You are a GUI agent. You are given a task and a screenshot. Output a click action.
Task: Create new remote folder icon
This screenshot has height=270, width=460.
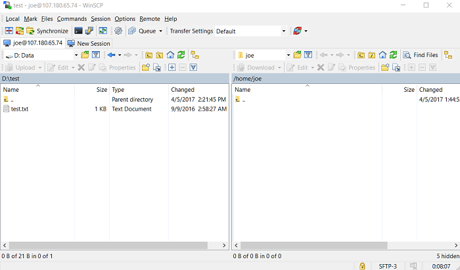pyautogui.click(x=385, y=67)
